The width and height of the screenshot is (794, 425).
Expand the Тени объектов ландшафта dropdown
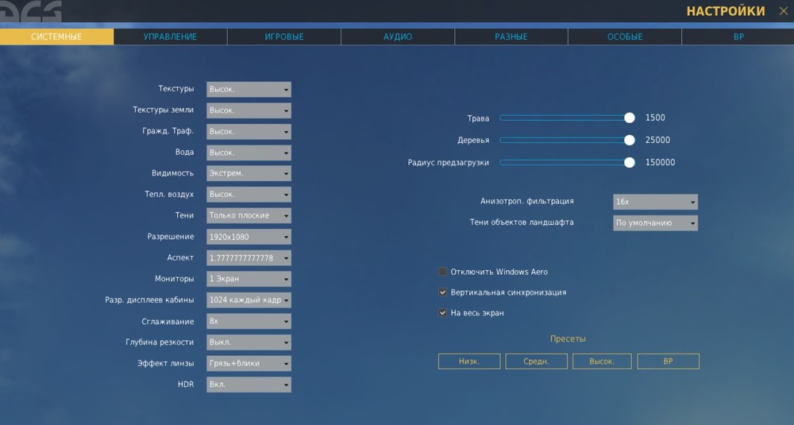click(655, 223)
